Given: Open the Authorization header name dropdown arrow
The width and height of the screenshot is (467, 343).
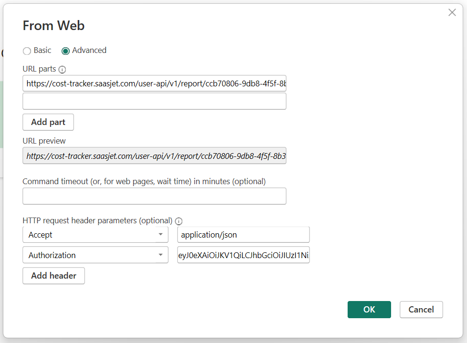Looking at the screenshot, I should [161, 255].
